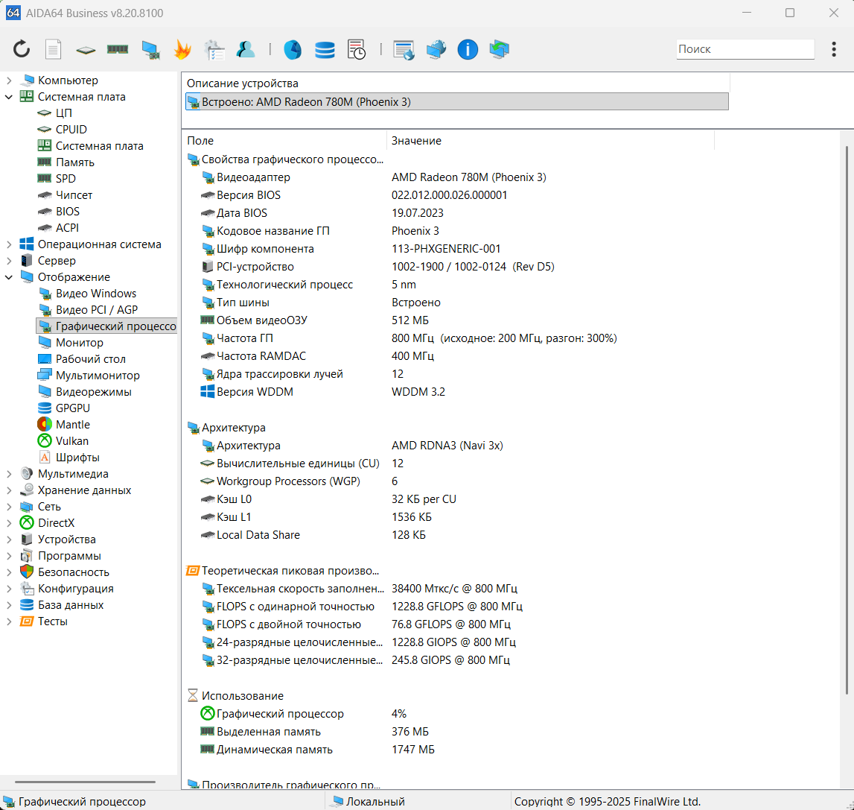This screenshot has width=854, height=810.
Task: Open the Память tree item
Action: tap(74, 162)
